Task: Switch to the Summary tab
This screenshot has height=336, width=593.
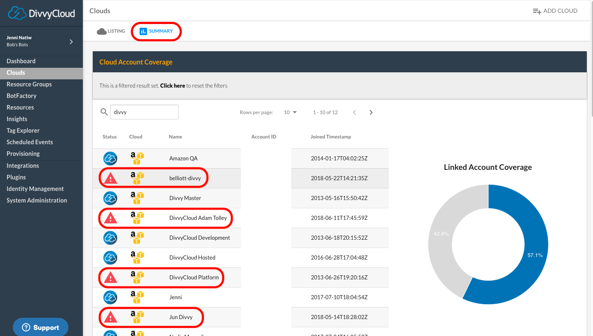Action: 156,31
